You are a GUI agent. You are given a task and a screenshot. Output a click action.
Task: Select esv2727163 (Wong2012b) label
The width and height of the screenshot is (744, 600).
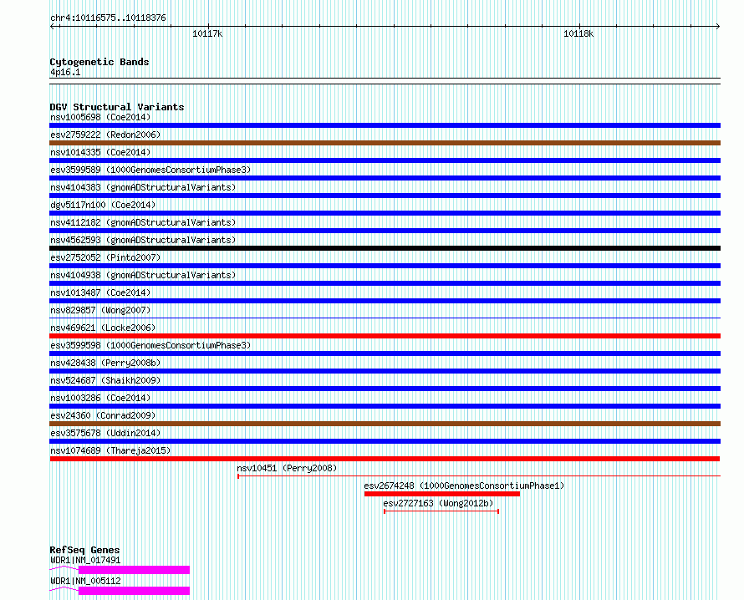click(438, 503)
